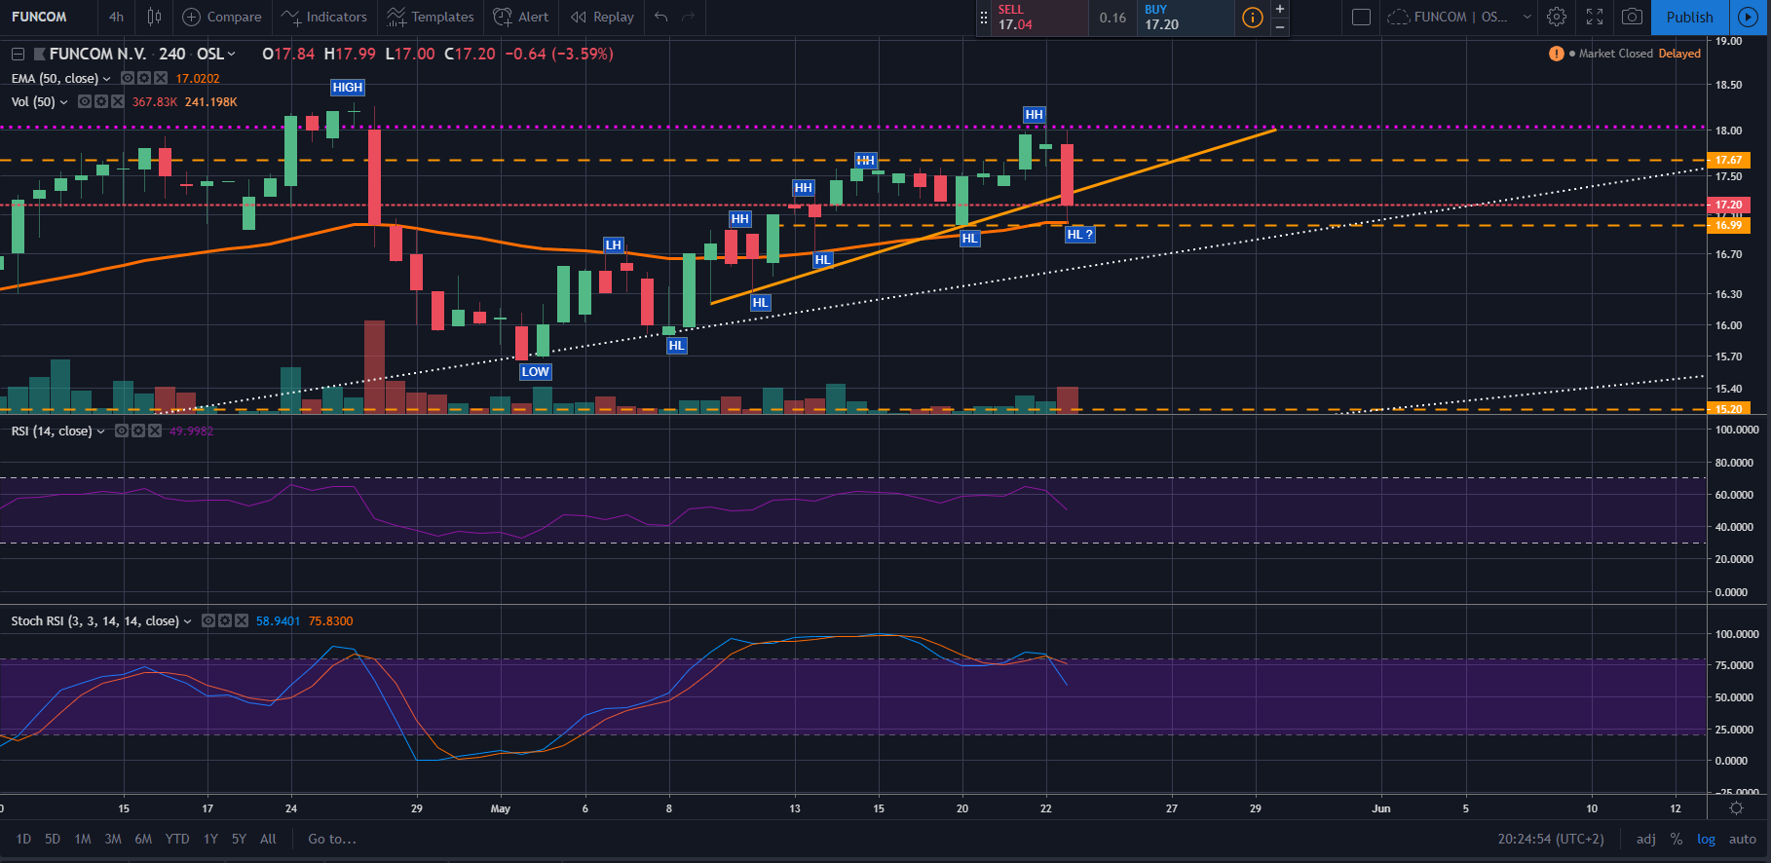The height and width of the screenshot is (863, 1771).
Task: Select the 3M time range
Action: [x=113, y=839]
